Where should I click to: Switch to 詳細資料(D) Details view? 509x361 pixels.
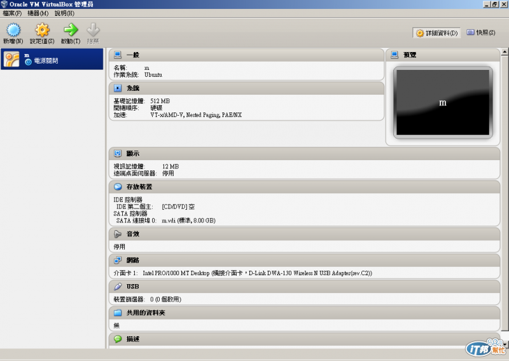pyautogui.click(x=436, y=33)
